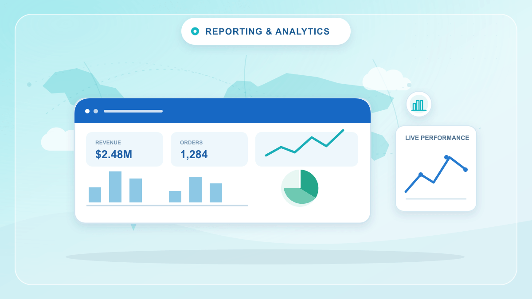Click the teal line chart card
This screenshot has height=299, width=532.
[x=307, y=149]
